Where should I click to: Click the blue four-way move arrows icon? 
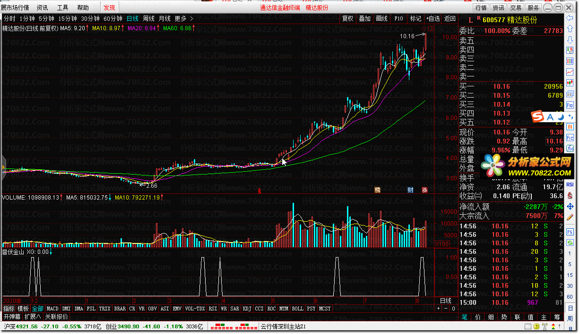pyautogui.click(x=570, y=206)
